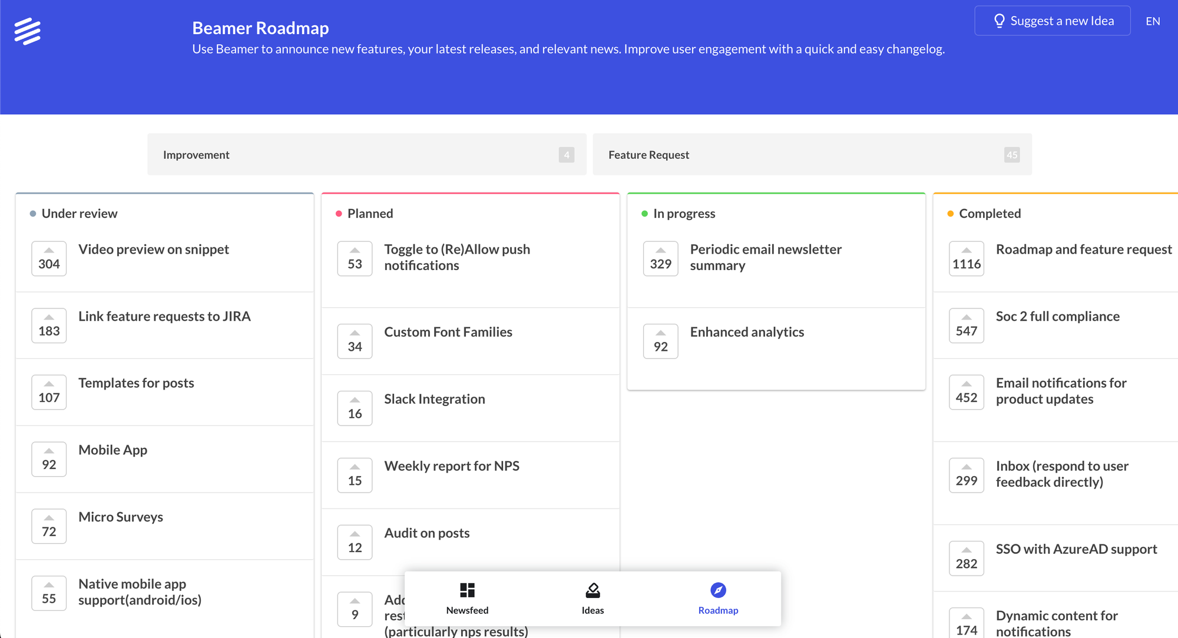Open the SSO with AzureAD support card

coord(1078,549)
